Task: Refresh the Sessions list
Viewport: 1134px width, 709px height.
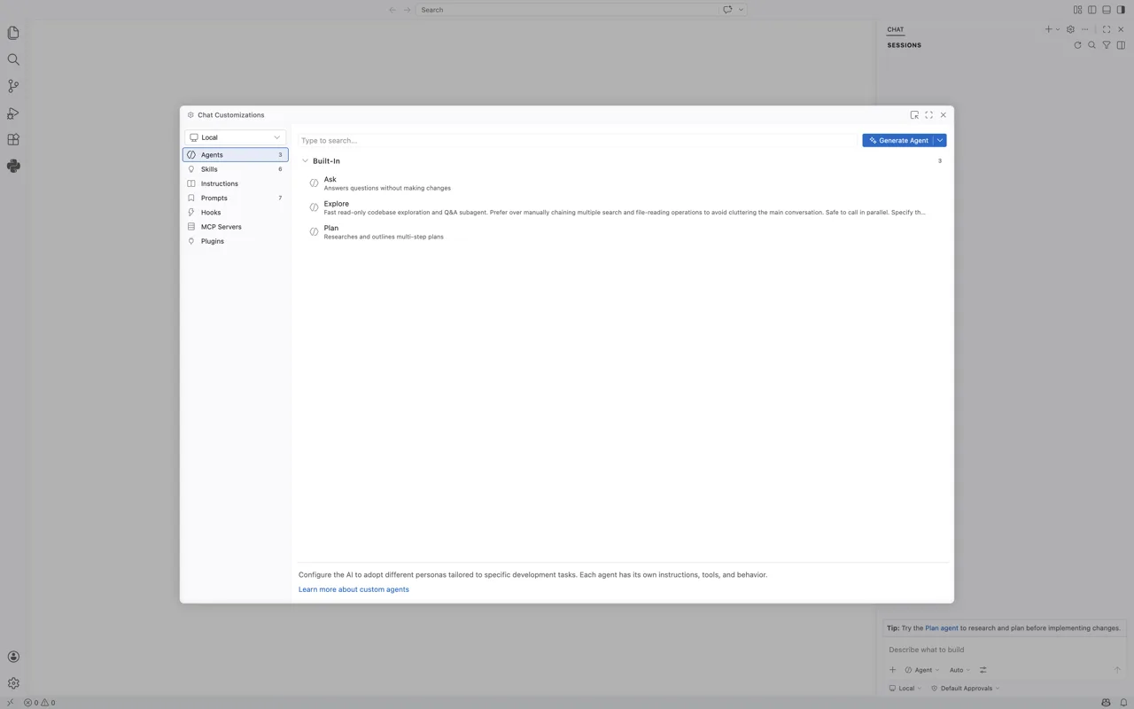Action: tap(1077, 45)
